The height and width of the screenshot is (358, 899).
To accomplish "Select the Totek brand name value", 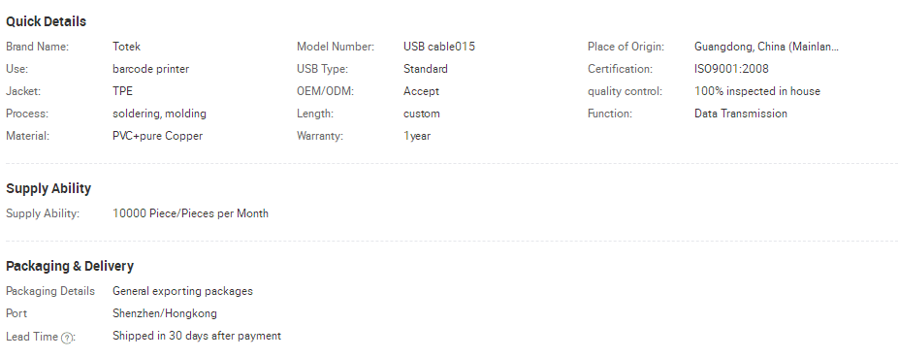I will pyautogui.click(x=126, y=47).
